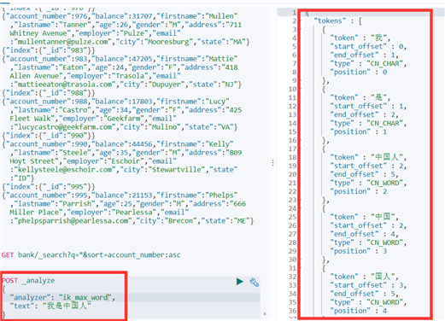445x321 pixels.
Task: Click the "analyzer": "ik_max_word" line
Action: [62, 298]
